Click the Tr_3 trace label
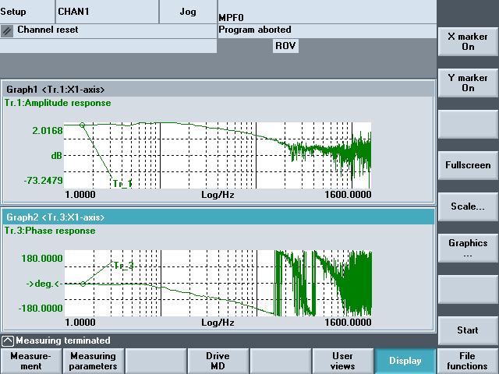Screen dimensions: 499x374 click(124, 265)
